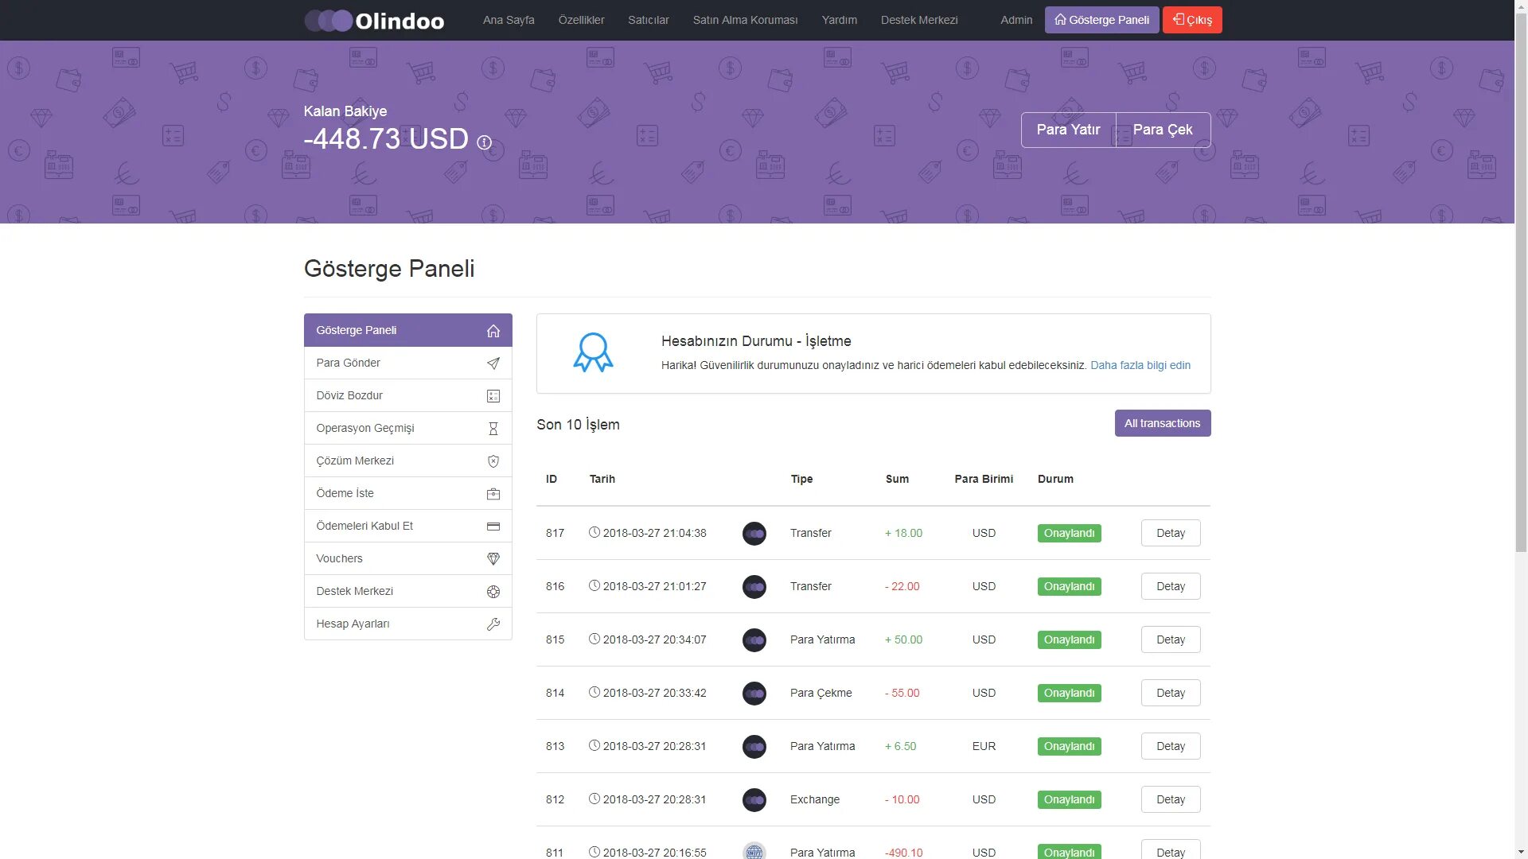The height and width of the screenshot is (859, 1528).
Task: Click the wrench icon for Hesap Ayarları
Action: pyautogui.click(x=493, y=624)
